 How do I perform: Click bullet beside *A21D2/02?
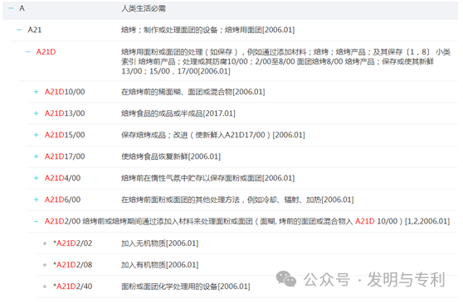pos(45,243)
